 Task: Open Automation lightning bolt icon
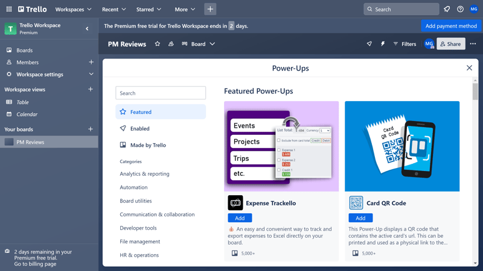point(383,44)
